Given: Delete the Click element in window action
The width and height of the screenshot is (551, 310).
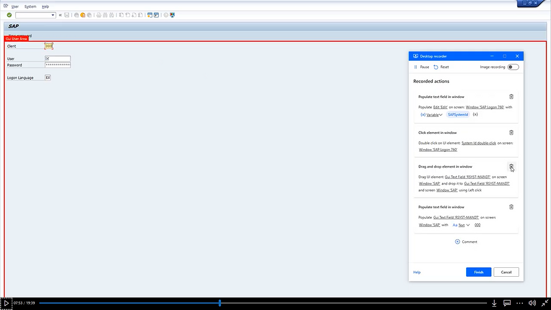Looking at the screenshot, I should (511, 133).
